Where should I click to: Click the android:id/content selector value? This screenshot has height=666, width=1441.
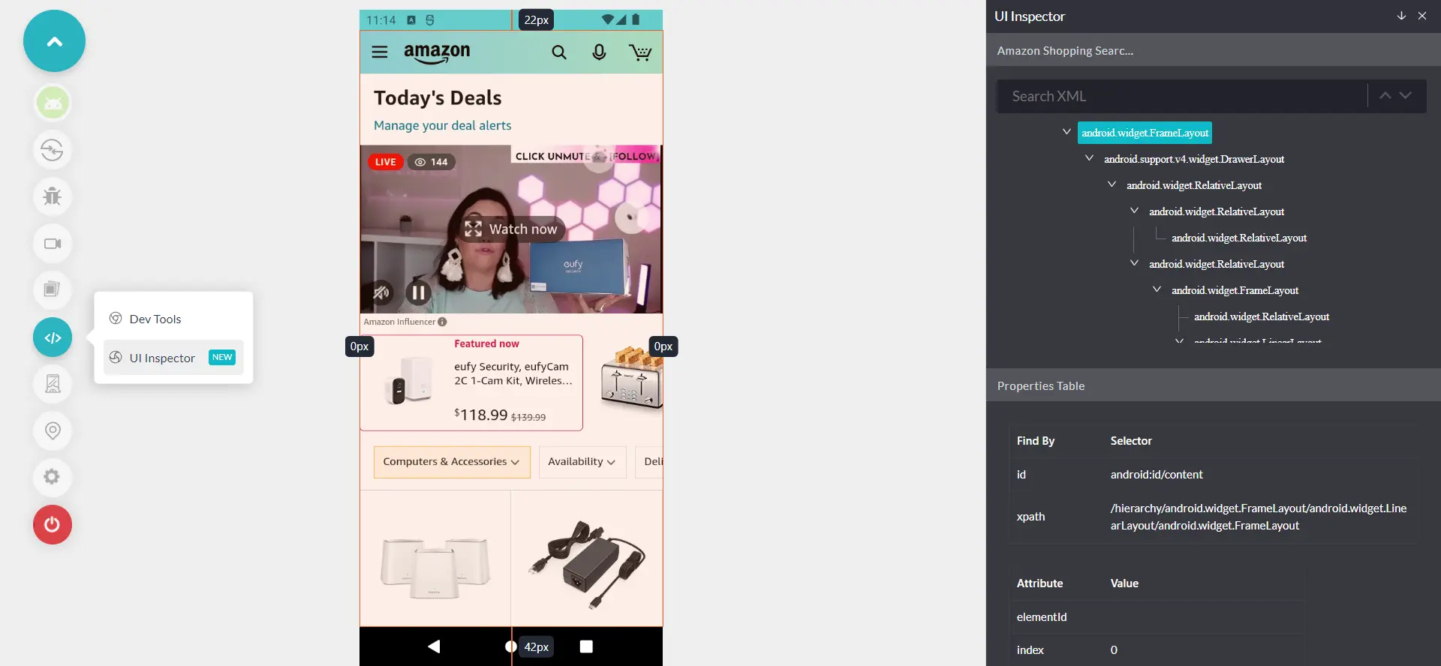[x=1156, y=475]
